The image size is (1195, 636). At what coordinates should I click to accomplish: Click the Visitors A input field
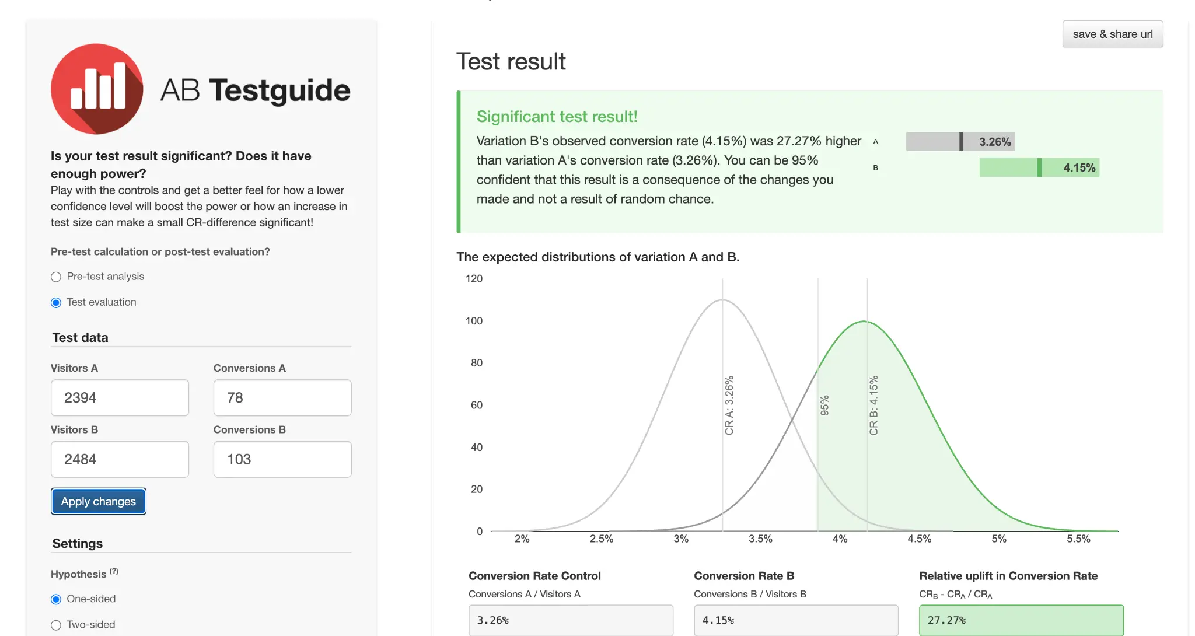120,397
